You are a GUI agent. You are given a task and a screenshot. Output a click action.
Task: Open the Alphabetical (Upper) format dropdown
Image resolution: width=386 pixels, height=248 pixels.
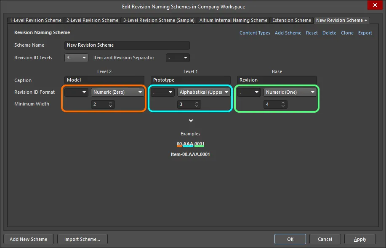click(x=204, y=92)
